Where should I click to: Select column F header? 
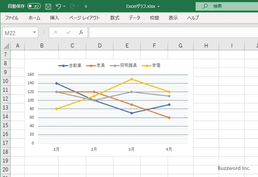154,46
